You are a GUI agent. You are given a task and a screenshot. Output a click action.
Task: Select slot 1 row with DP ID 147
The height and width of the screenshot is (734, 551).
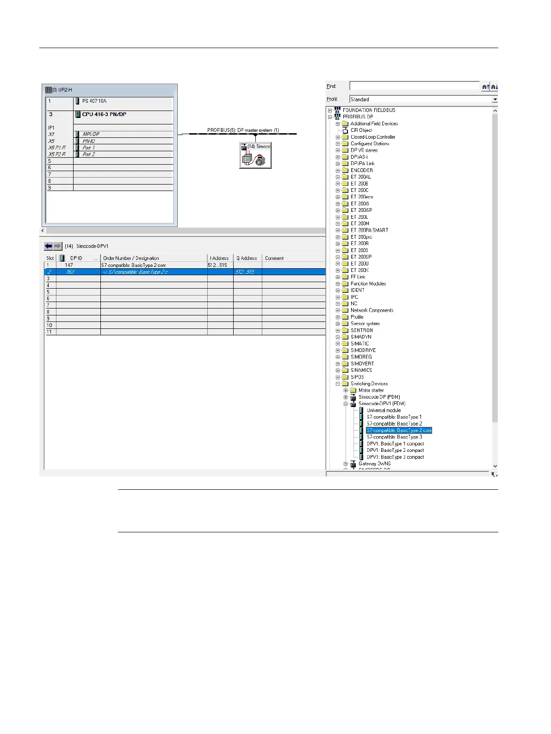click(185, 265)
